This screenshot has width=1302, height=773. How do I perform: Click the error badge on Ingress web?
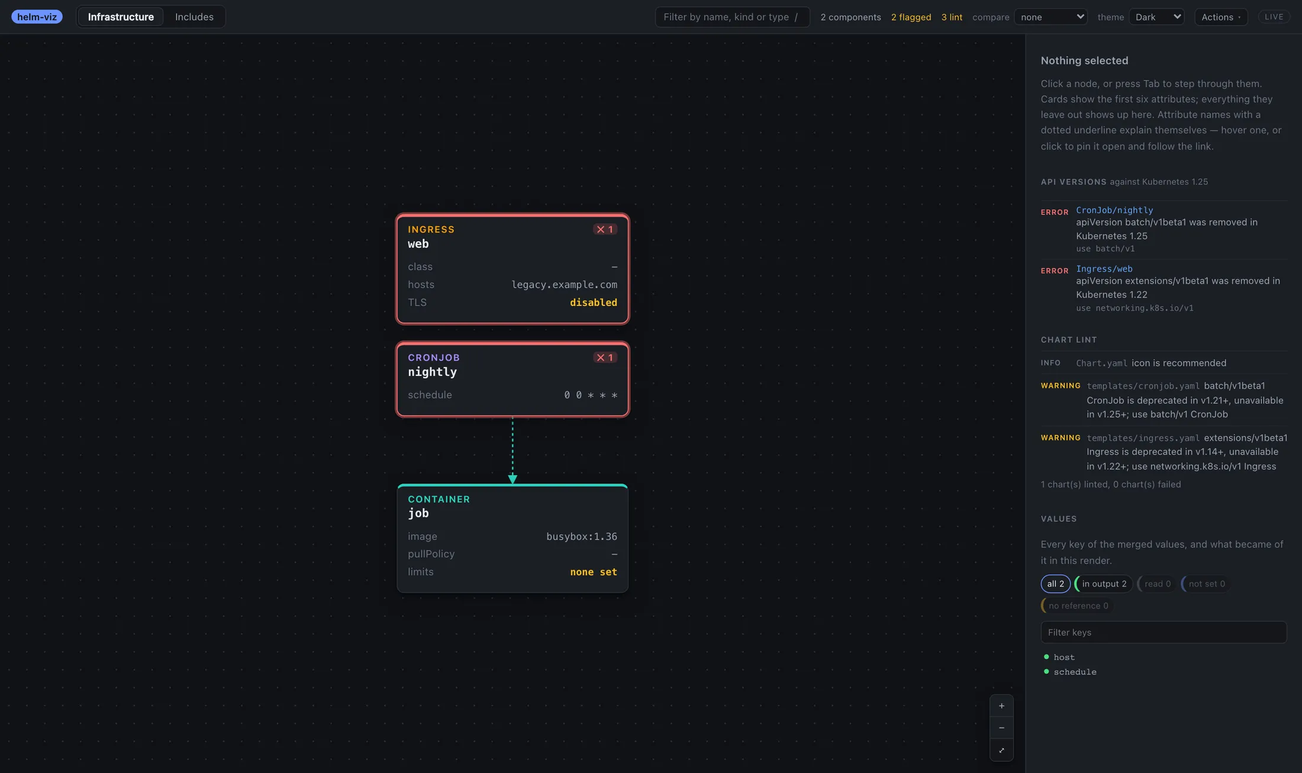click(605, 229)
